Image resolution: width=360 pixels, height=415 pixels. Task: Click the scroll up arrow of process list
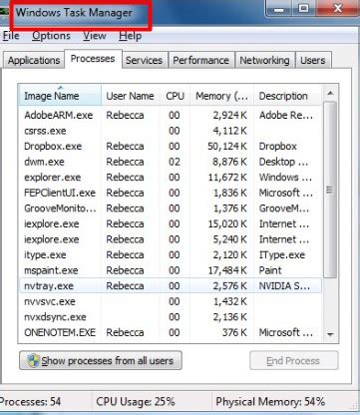click(330, 94)
